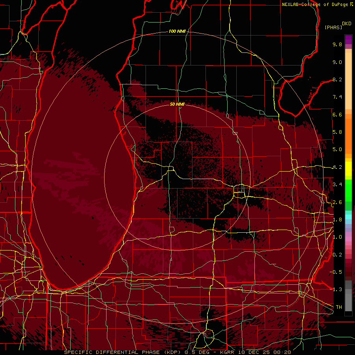This screenshot has width=355, height=355.
Task: Click the KGRR station identifier in caption
Action: click(228, 352)
